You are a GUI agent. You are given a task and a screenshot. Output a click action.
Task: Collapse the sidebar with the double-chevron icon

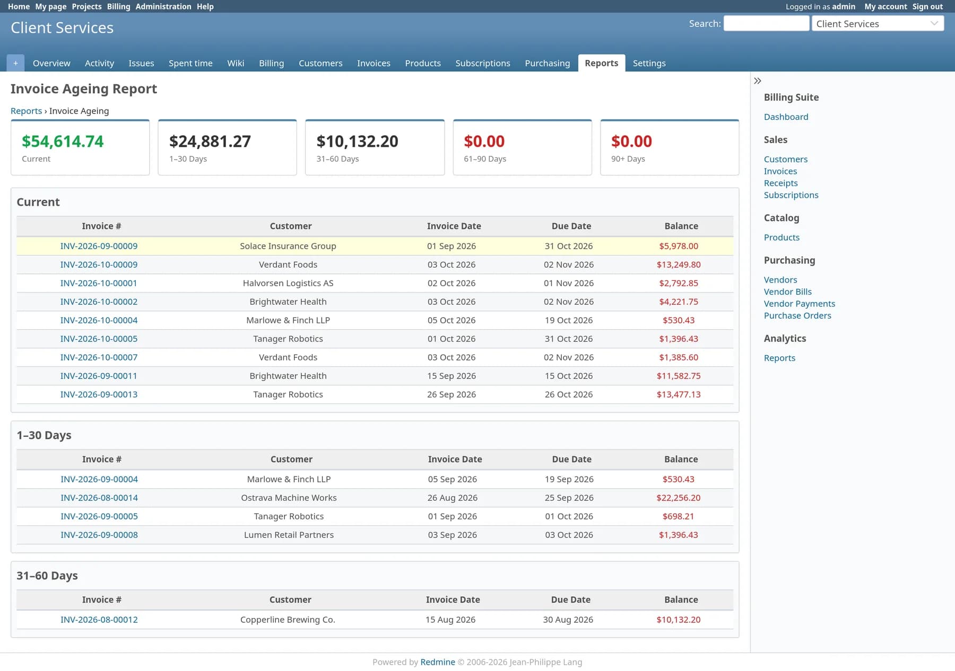pos(758,81)
